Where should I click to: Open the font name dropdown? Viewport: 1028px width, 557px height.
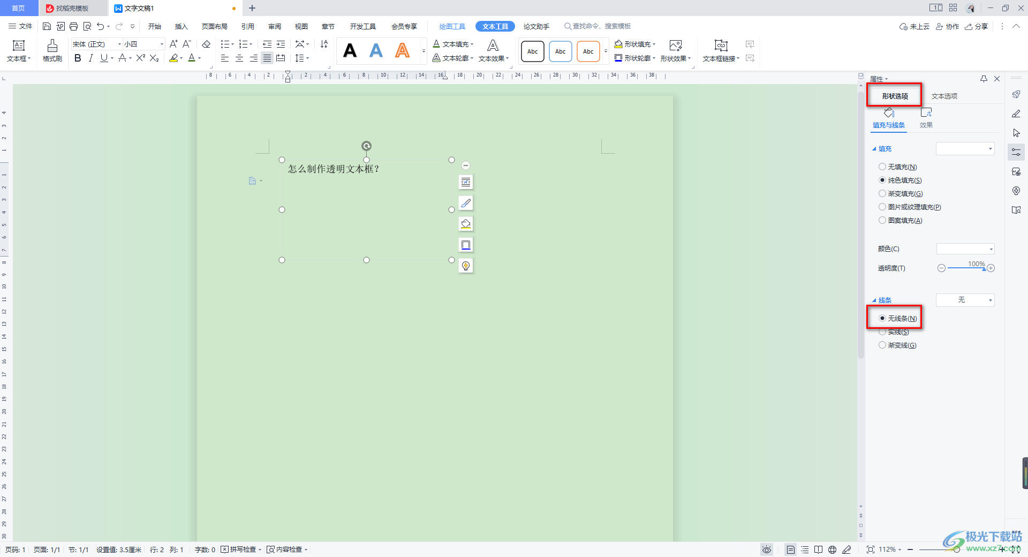pos(119,44)
